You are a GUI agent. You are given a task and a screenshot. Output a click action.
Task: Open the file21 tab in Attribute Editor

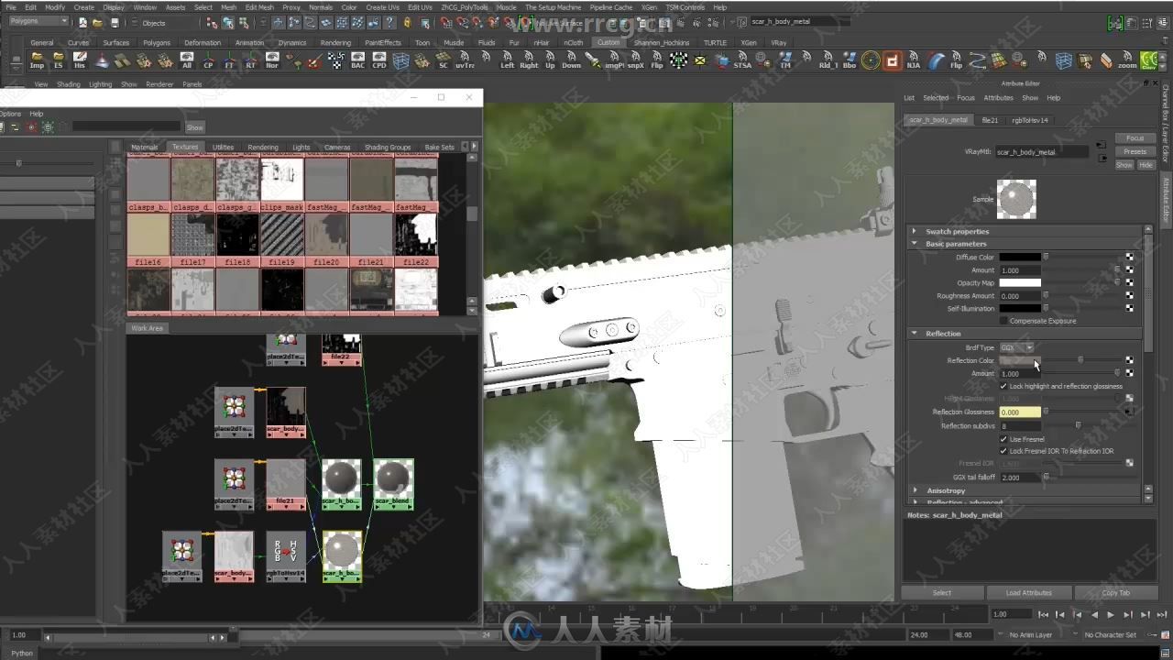[990, 120]
